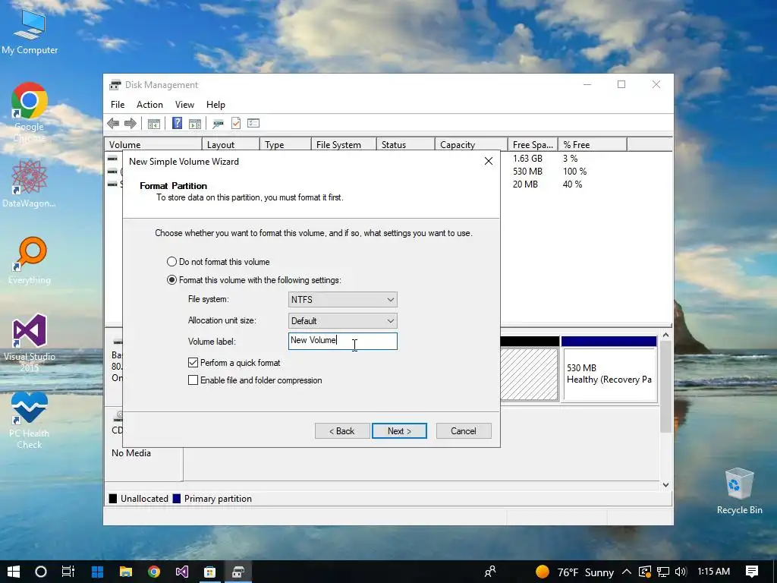Image resolution: width=777 pixels, height=583 pixels.
Task: Open My Computer desktop icon
Action: click(x=30, y=31)
